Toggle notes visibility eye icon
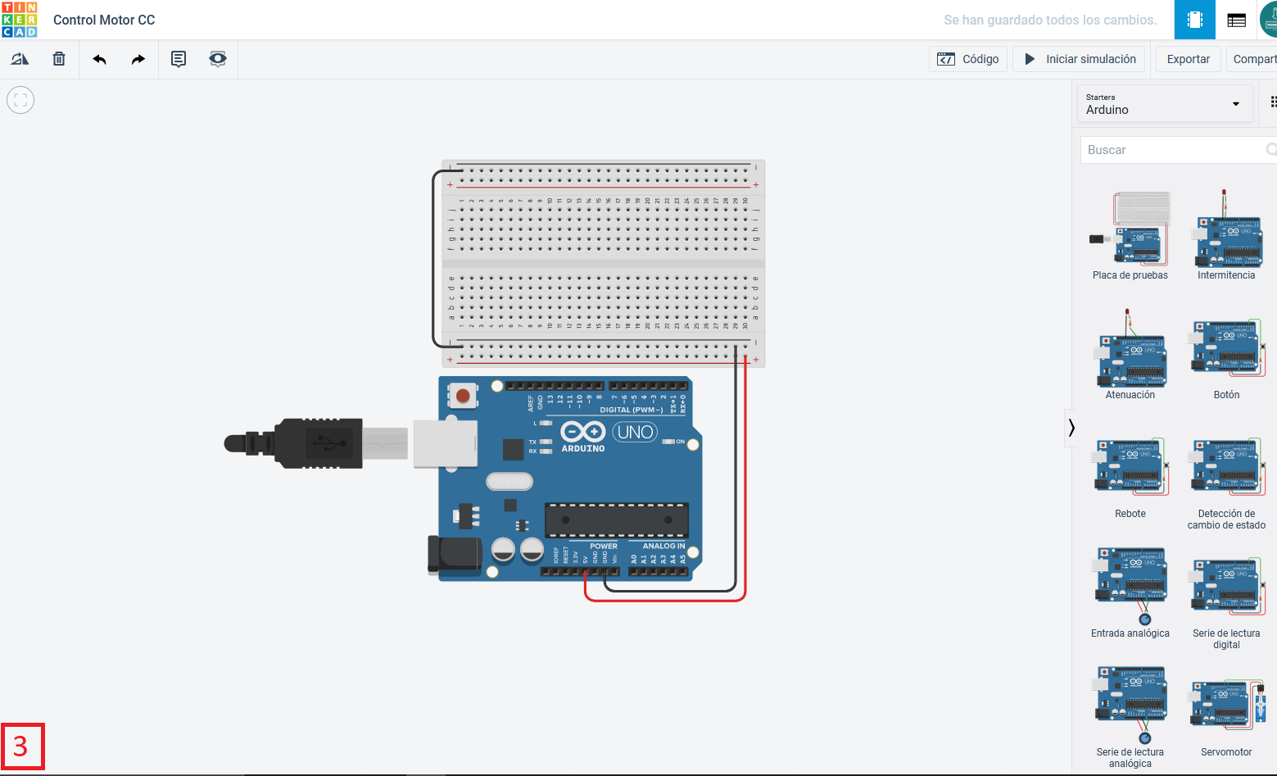The height and width of the screenshot is (776, 1277). (x=217, y=59)
